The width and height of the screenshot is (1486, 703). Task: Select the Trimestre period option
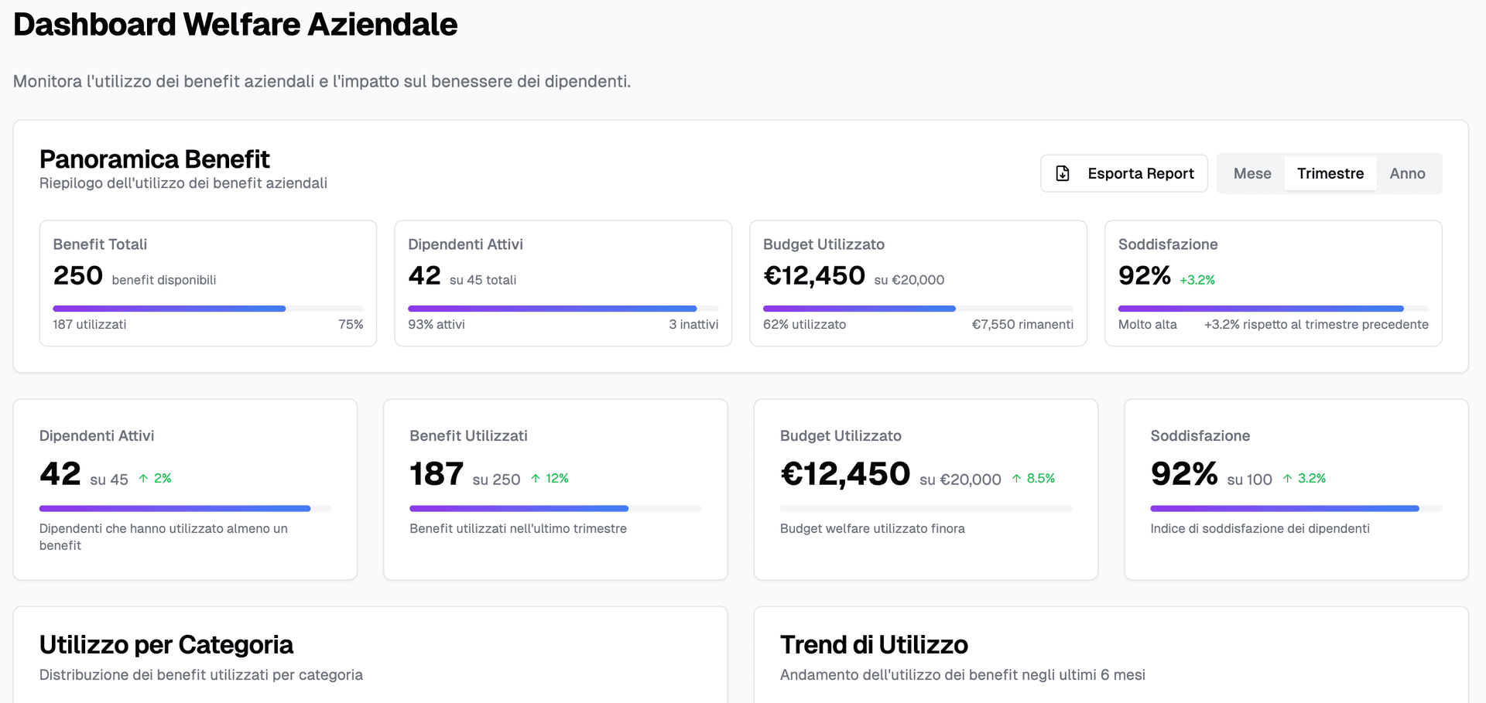click(x=1330, y=173)
